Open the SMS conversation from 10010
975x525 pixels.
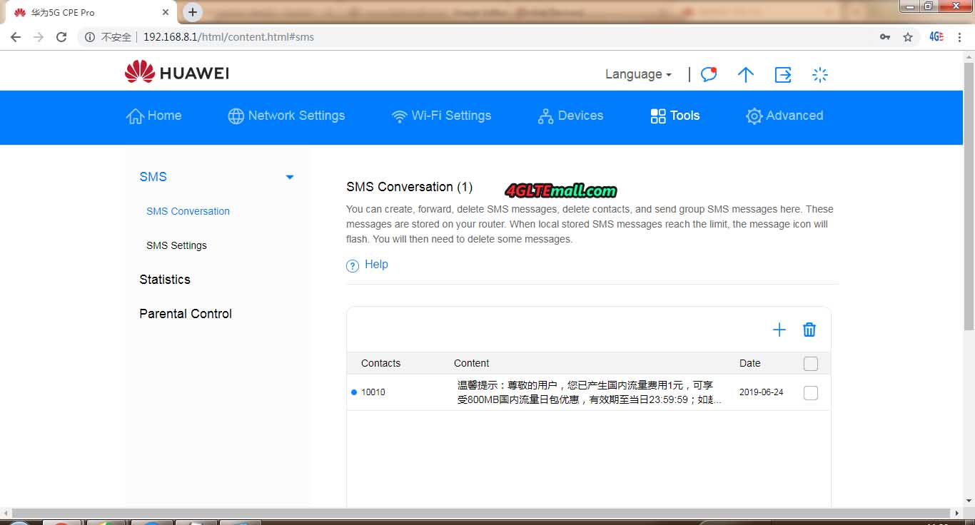pos(588,392)
